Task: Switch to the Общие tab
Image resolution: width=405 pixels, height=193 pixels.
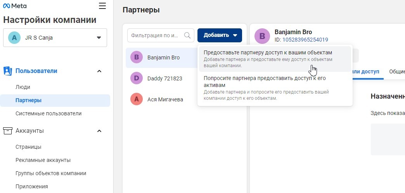Action: coord(397,72)
